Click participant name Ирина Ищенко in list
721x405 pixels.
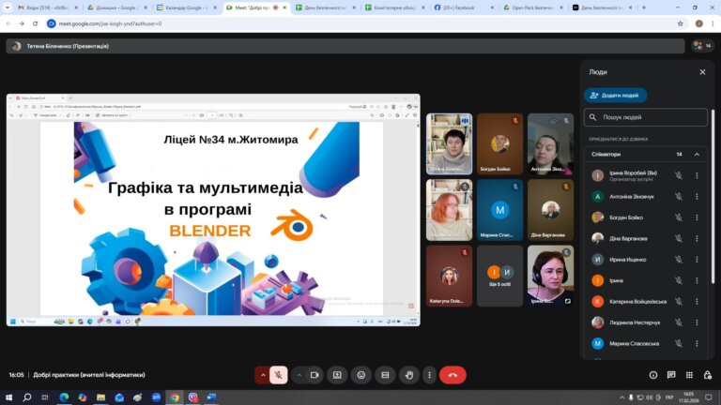point(627,260)
